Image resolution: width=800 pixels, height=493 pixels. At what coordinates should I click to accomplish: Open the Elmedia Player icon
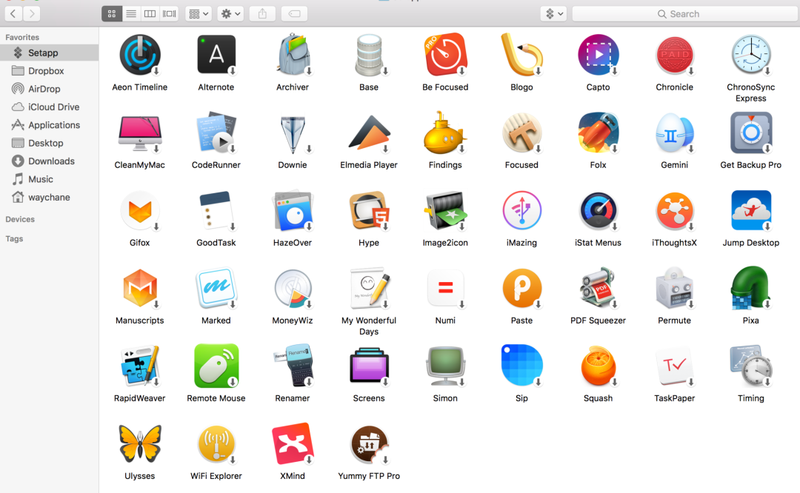pos(369,133)
